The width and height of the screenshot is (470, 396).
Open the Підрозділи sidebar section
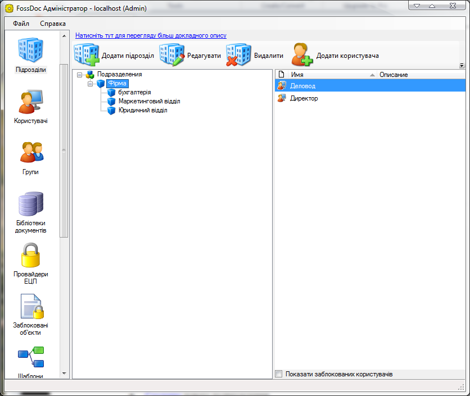click(30, 55)
